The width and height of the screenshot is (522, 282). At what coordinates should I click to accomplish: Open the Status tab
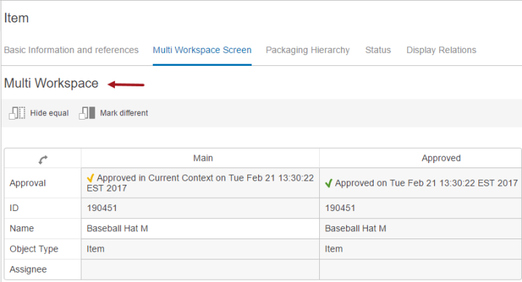(x=378, y=50)
